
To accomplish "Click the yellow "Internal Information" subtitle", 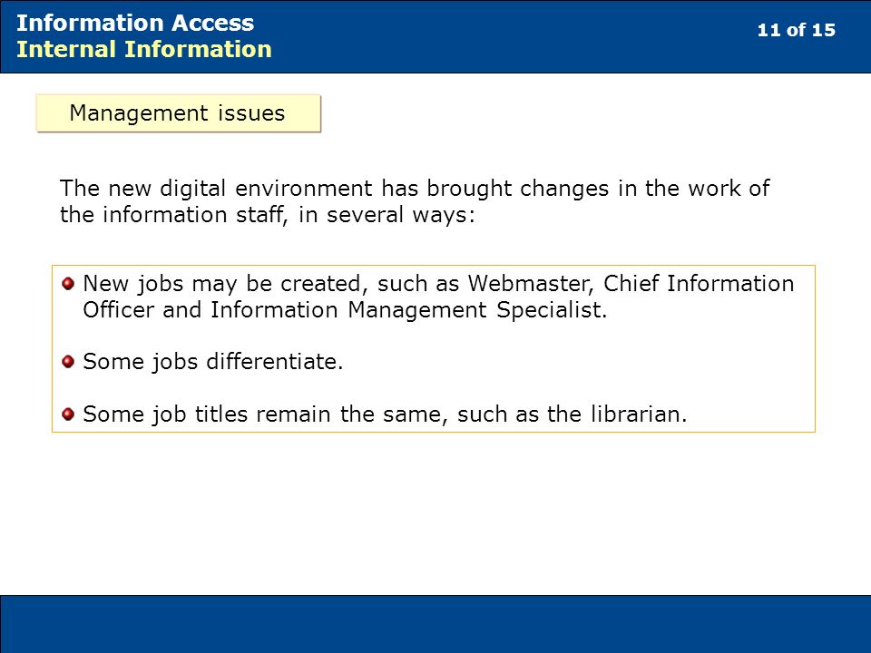I will coord(144,49).
